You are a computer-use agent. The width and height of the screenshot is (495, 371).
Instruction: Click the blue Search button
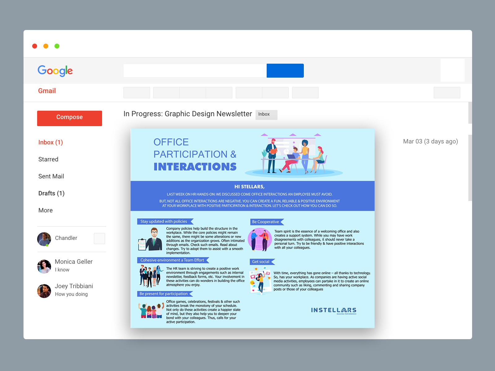coord(285,70)
